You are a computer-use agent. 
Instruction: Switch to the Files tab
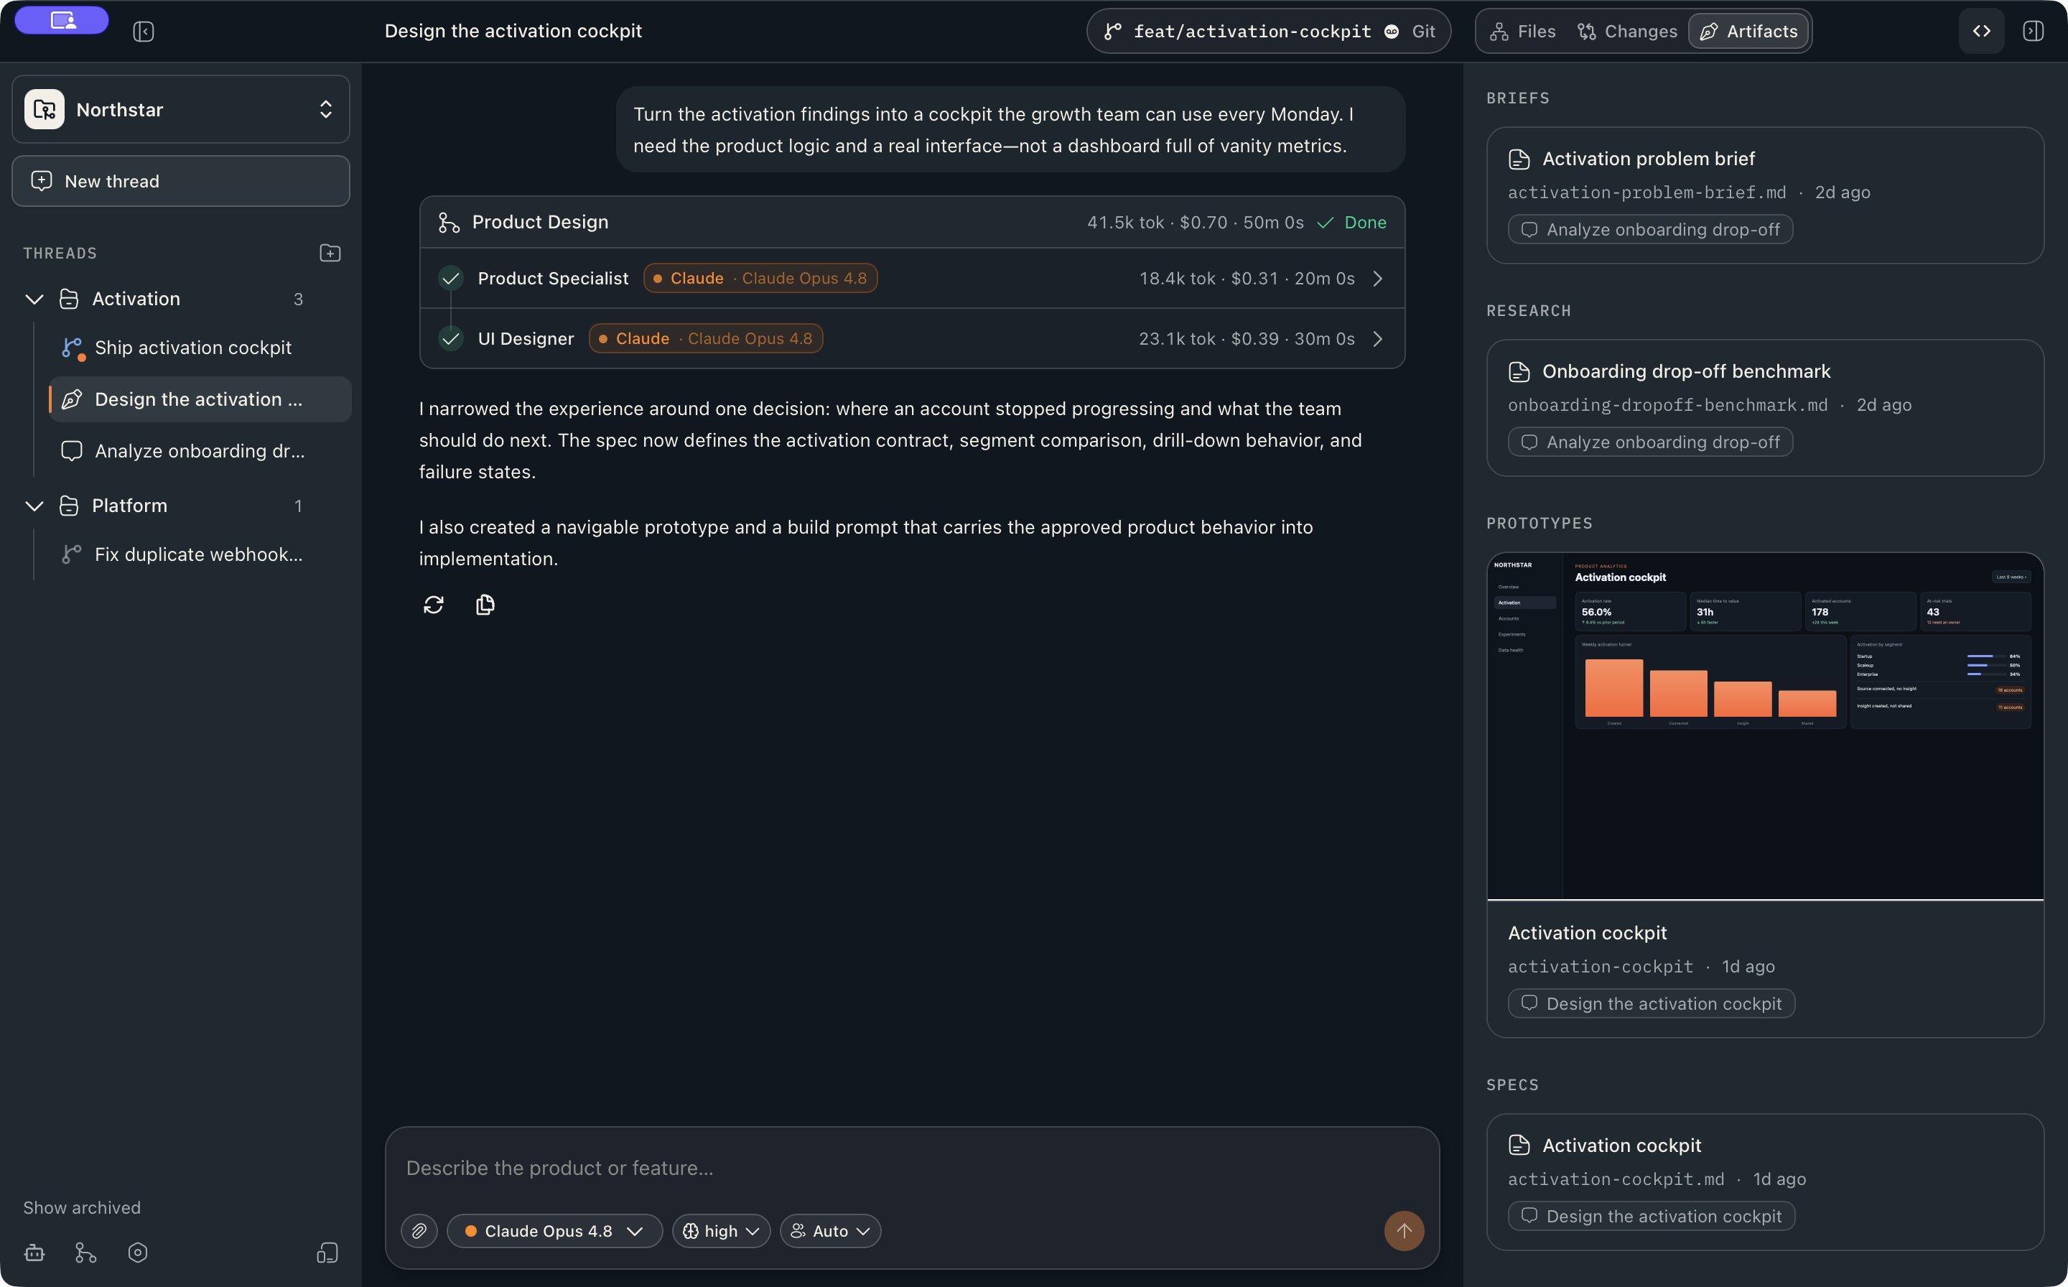pos(1523,32)
